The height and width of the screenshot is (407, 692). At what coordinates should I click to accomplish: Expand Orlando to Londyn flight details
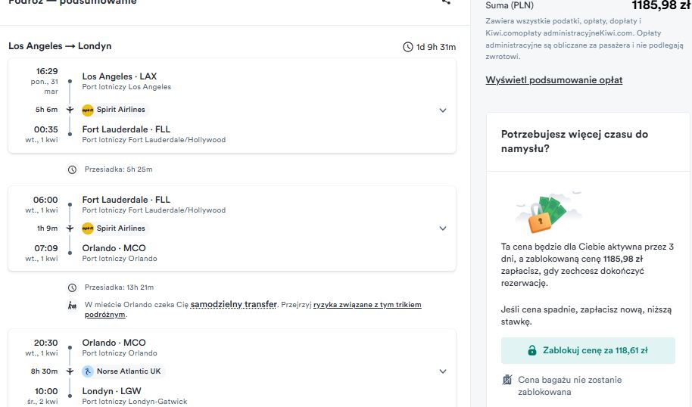(443, 371)
